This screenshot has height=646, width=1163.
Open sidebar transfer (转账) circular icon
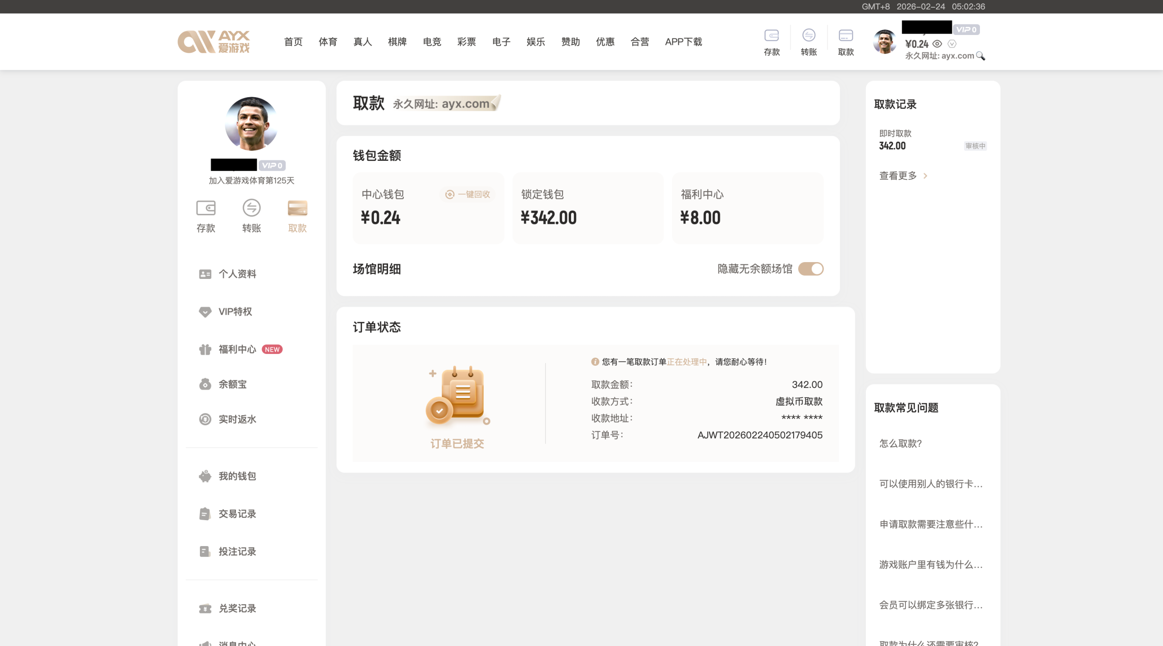click(x=251, y=208)
